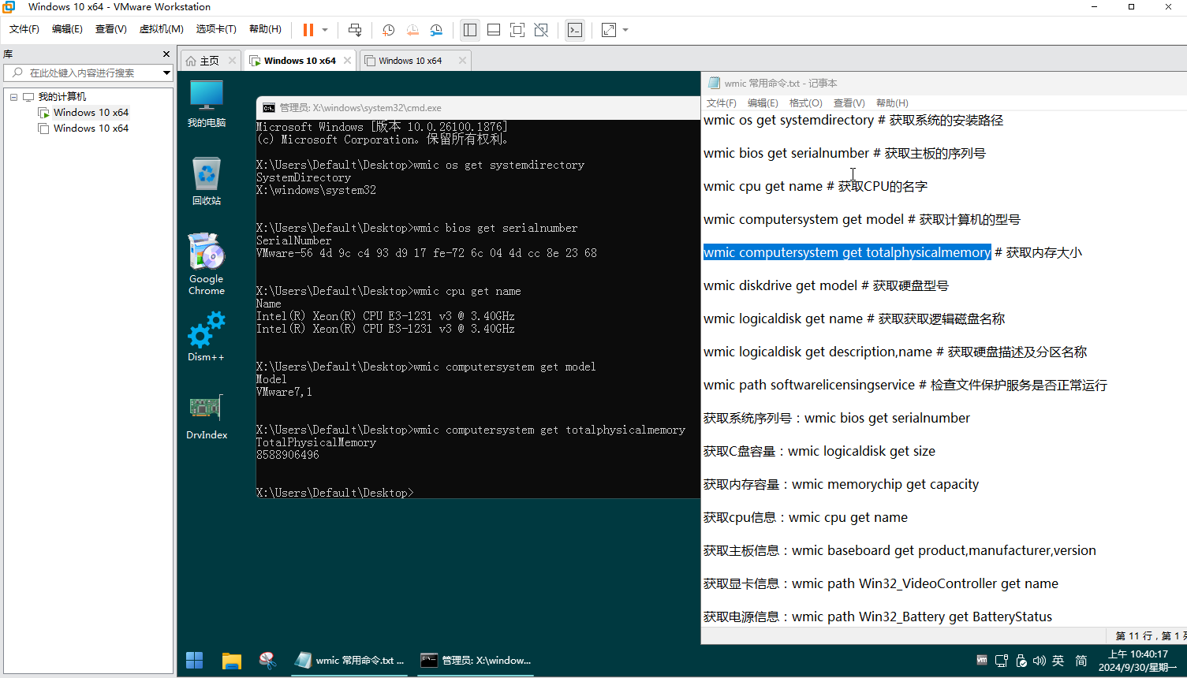The height and width of the screenshot is (678, 1187).
Task: Click the cmd prompt line at bottom
Action: point(334,493)
